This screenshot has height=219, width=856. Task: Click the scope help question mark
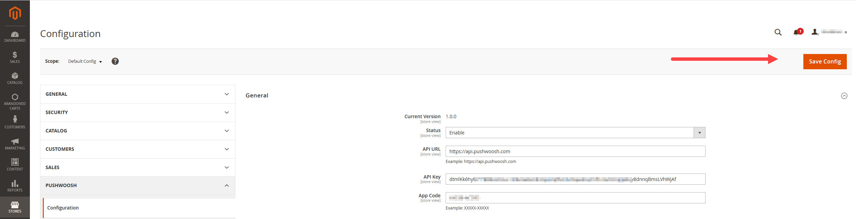coord(115,61)
